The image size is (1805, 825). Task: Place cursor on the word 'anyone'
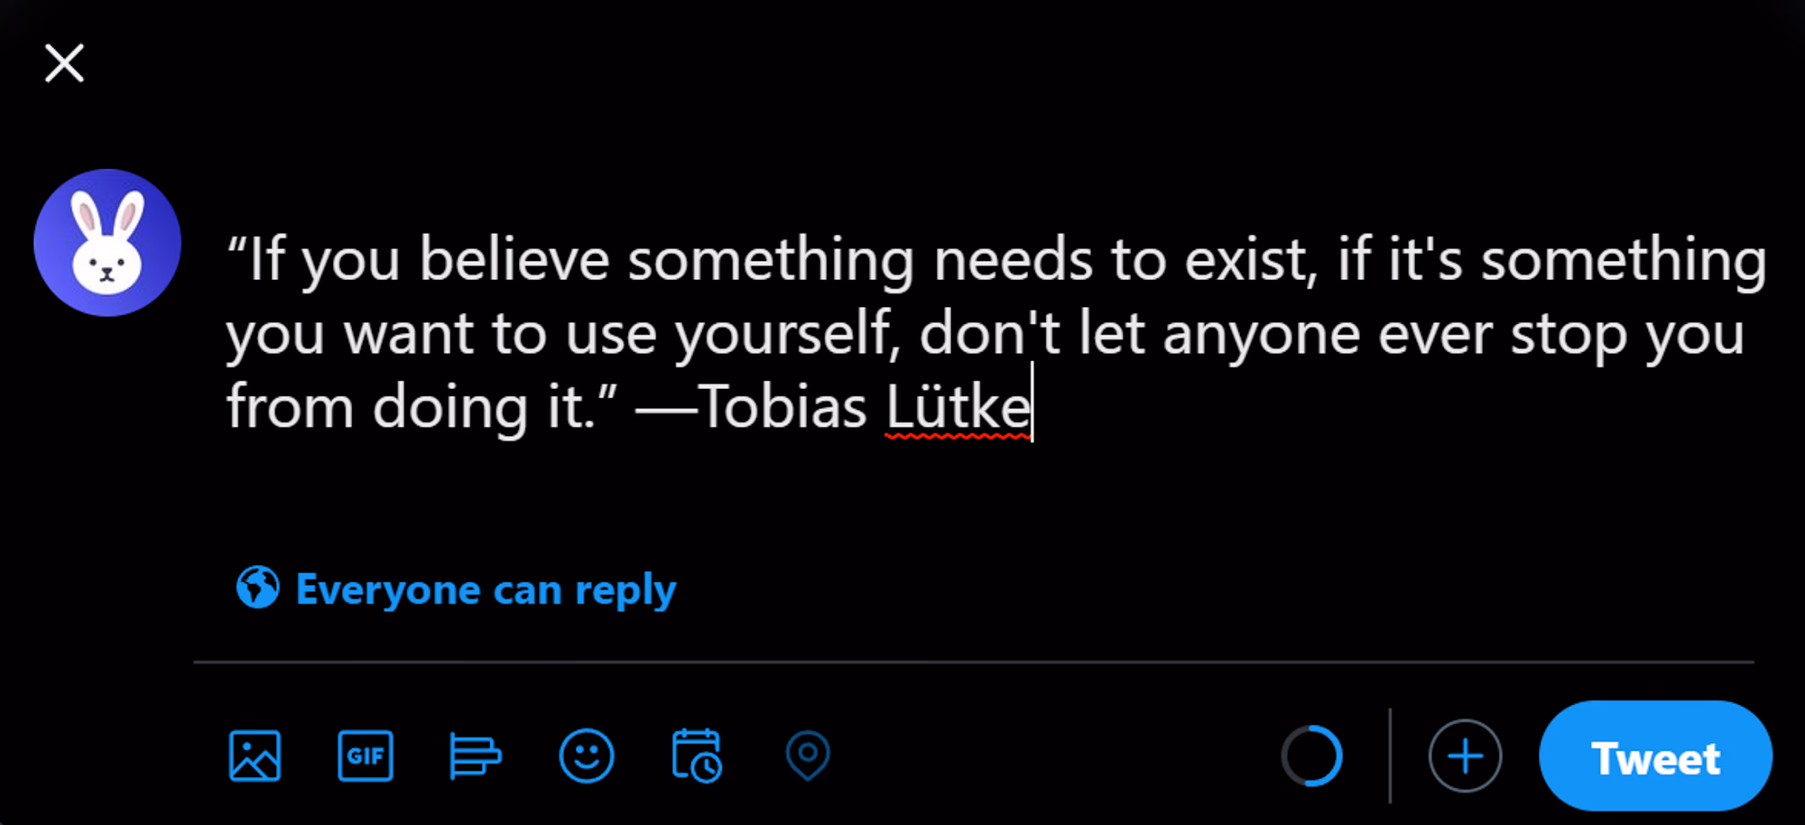point(1261,335)
